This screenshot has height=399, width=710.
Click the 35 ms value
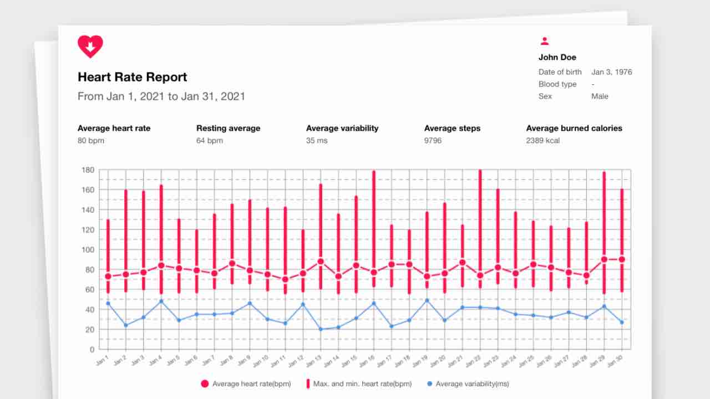coord(317,141)
